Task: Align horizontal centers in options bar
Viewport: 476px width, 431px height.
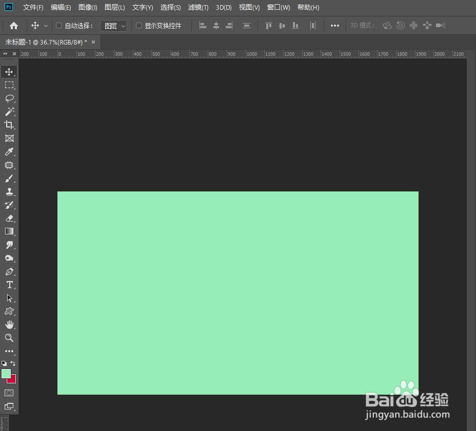Action: [216, 25]
